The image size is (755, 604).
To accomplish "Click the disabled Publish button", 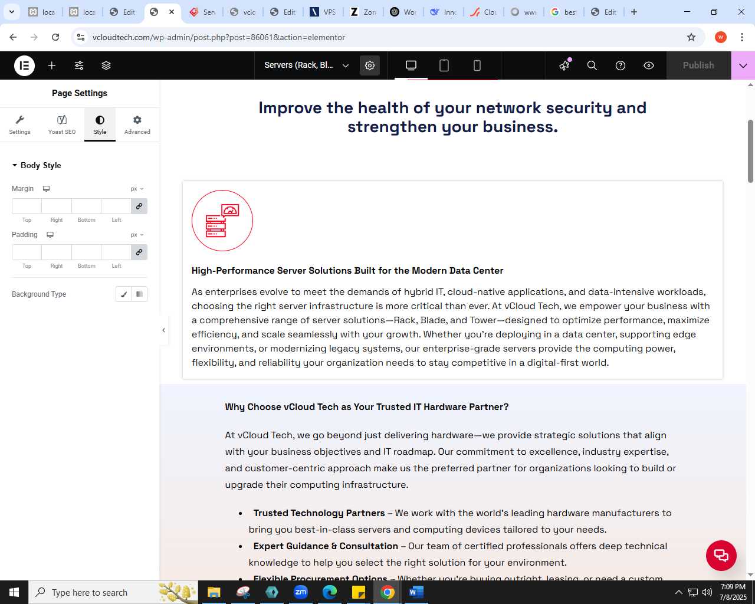I will click(x=698, y=65).
